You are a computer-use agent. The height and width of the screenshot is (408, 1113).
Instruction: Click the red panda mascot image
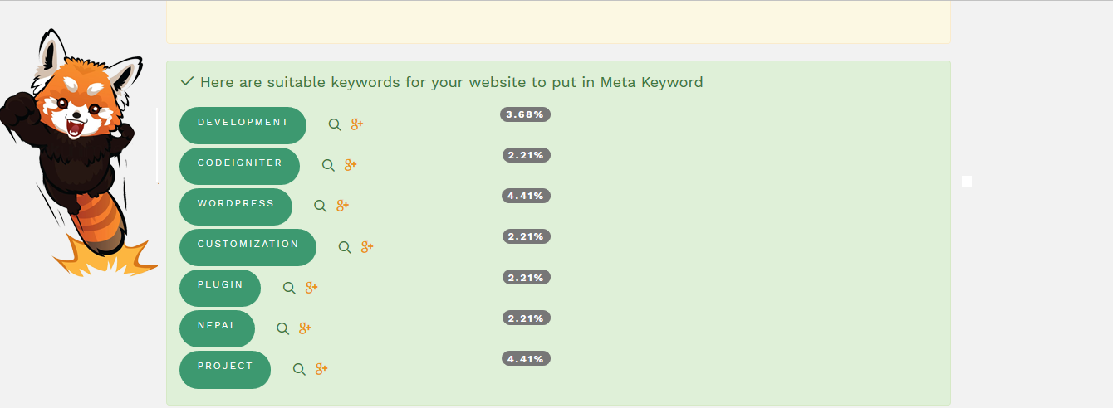coord(79,153)
